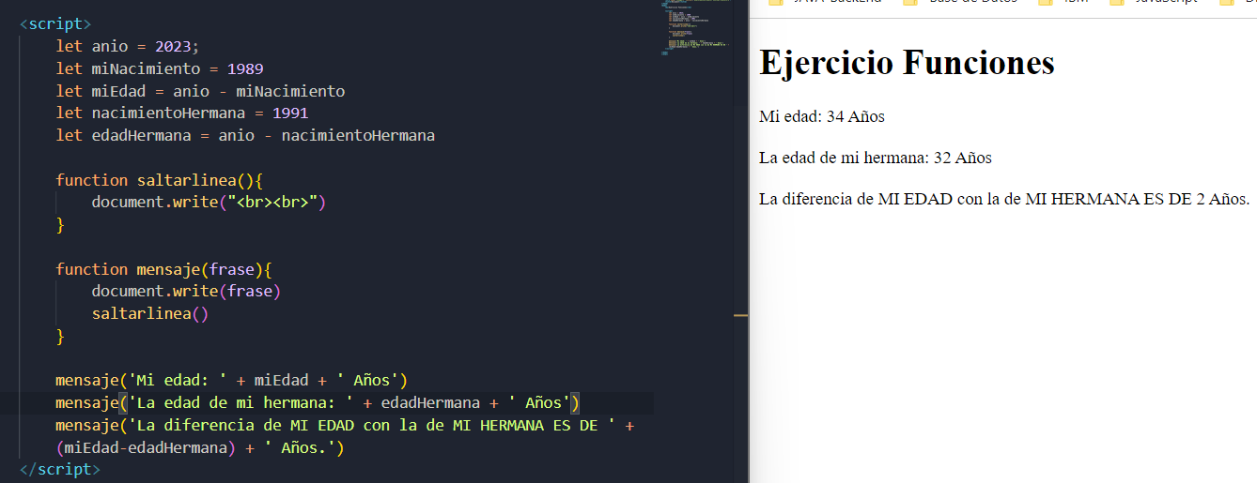Click the opening <script> tag line

(x=55, y=24)
